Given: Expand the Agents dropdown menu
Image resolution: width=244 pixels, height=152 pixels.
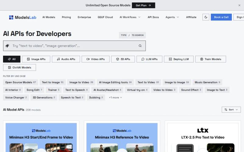Looking at the screenshot, I should click(x=172, y=17).
